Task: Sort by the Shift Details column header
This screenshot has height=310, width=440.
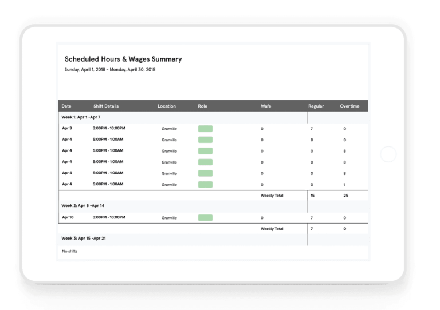Action: 106,106
